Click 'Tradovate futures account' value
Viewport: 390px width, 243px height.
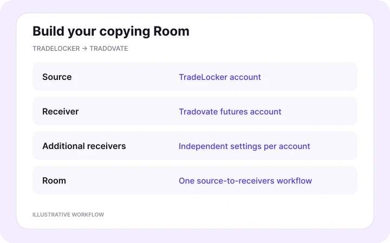230,112
